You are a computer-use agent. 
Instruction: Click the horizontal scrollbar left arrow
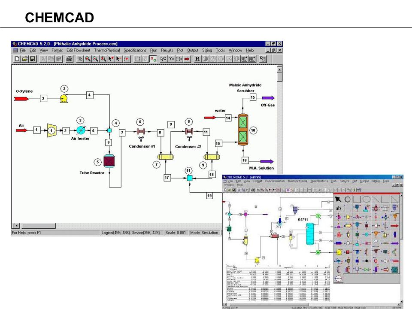point(17,226)
